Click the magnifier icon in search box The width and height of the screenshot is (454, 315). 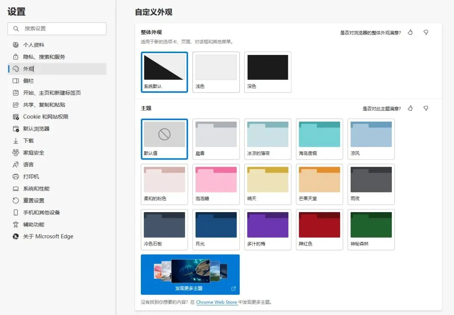(x=16, y=29)
